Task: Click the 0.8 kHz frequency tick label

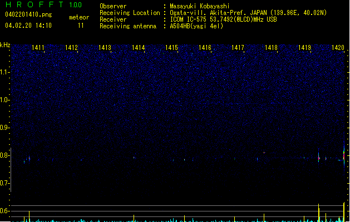Action: 5,155
